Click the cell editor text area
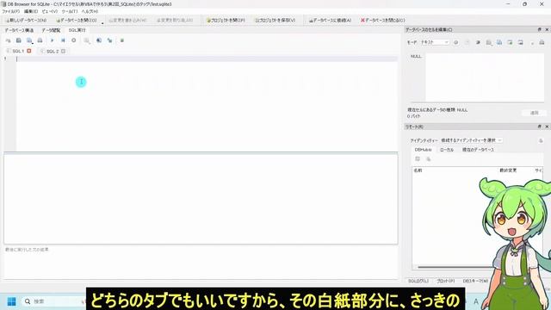The image size is (551, 310). click(x=485, y=77)
